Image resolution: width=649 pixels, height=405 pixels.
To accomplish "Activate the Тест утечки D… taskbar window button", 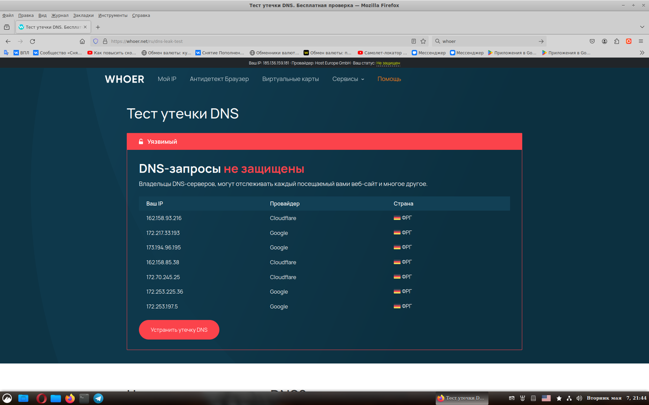I will tap(462, 398).
